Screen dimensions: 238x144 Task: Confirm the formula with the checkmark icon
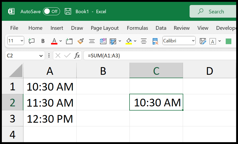click(x=67, y=56)
